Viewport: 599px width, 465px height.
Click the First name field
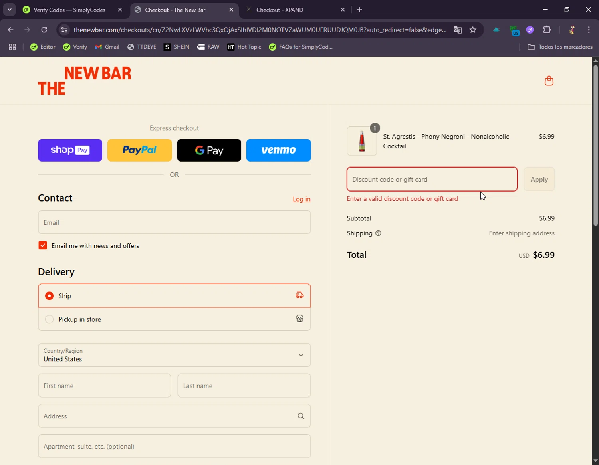pyautogui.click(x=104, y=386)
